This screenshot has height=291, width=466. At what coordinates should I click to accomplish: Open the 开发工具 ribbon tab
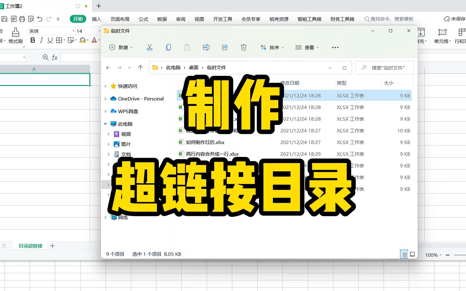point(223,19)
